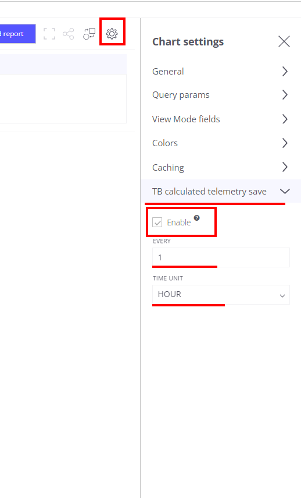Viewport: 301px width, 498px height.
Task: Close the Chart settings panel
Action: point(284,41)
